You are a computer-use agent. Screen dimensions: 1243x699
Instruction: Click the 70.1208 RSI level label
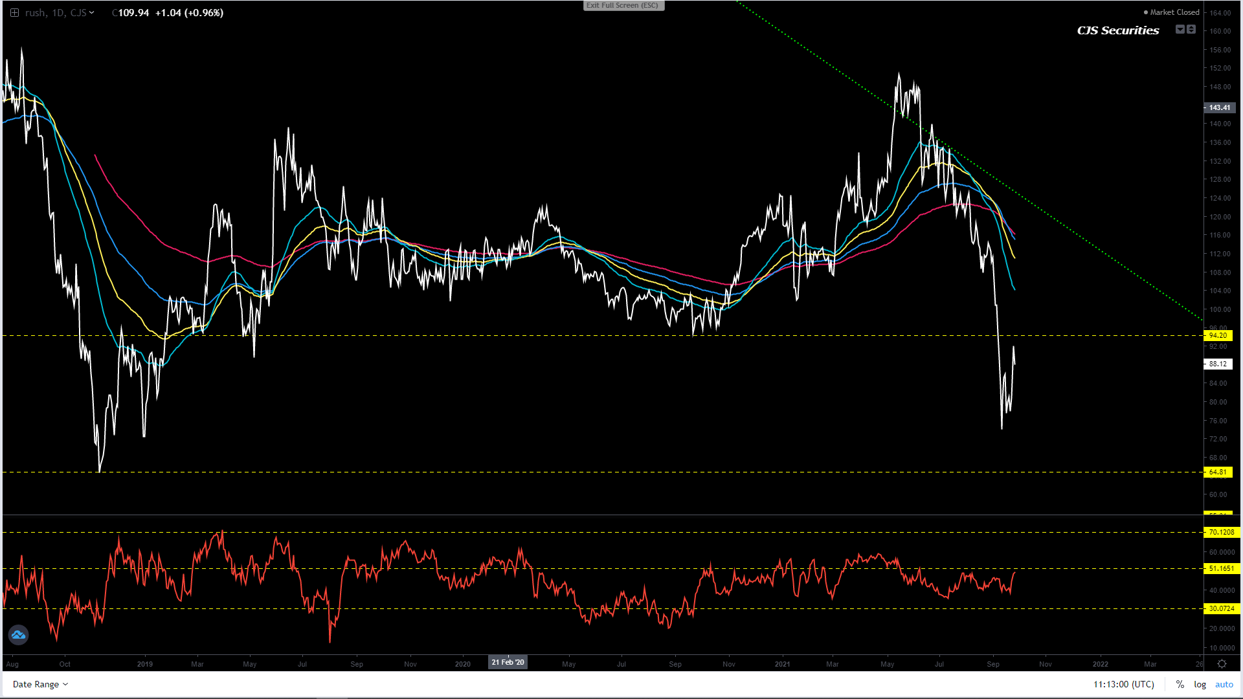click(x=1221, y=532)
